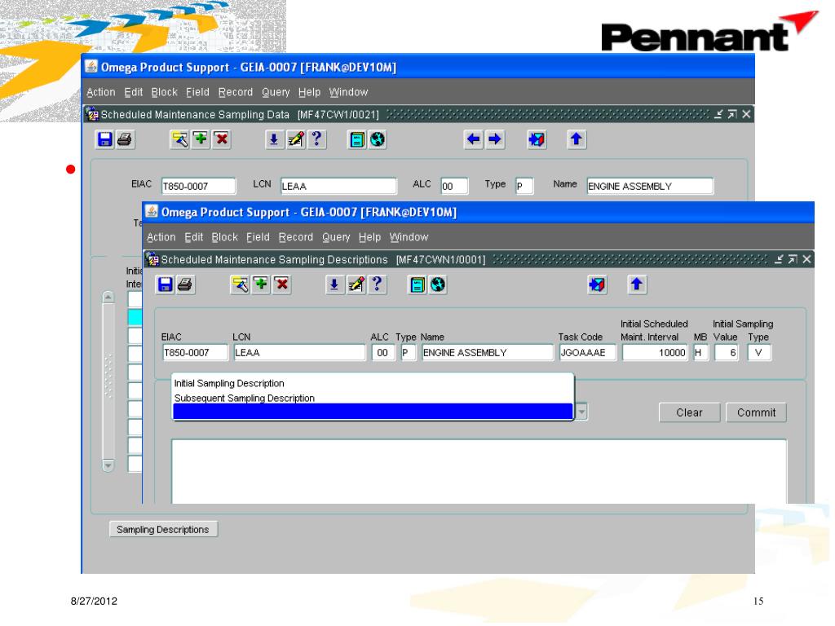This screenshot has height=626, width=835.
Task: Exit via door icon in Sampling Descriptions toolbar
Action: pos(597,284)
